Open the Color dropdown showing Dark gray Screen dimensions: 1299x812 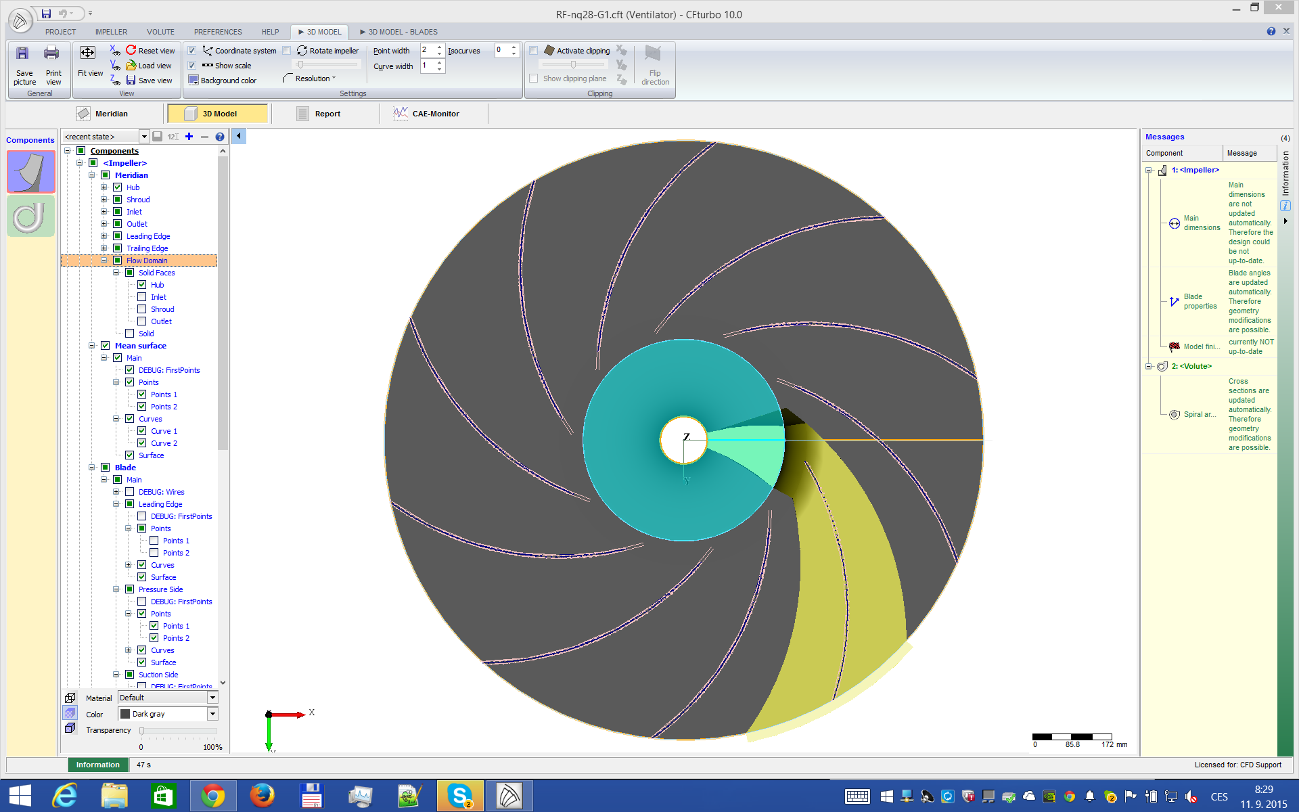[212, 714]
